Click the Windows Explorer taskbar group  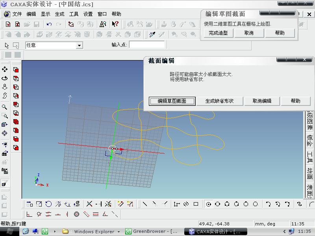[91, 232]
